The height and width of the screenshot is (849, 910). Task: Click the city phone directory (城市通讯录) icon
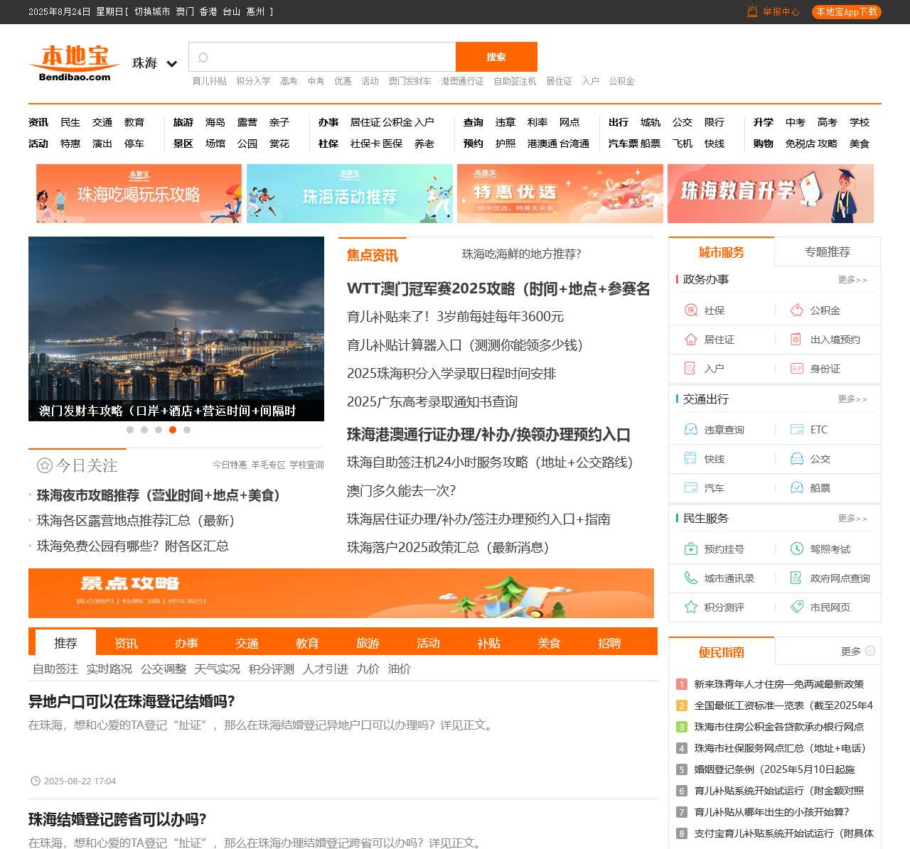click(x=690, y=578)
